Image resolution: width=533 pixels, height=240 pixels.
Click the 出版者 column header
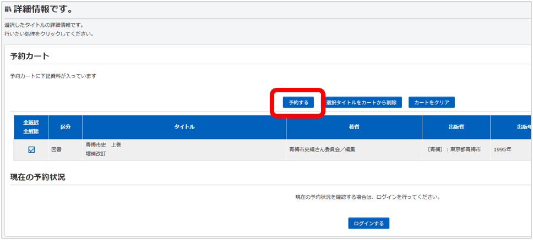click(x=456, y=127)
